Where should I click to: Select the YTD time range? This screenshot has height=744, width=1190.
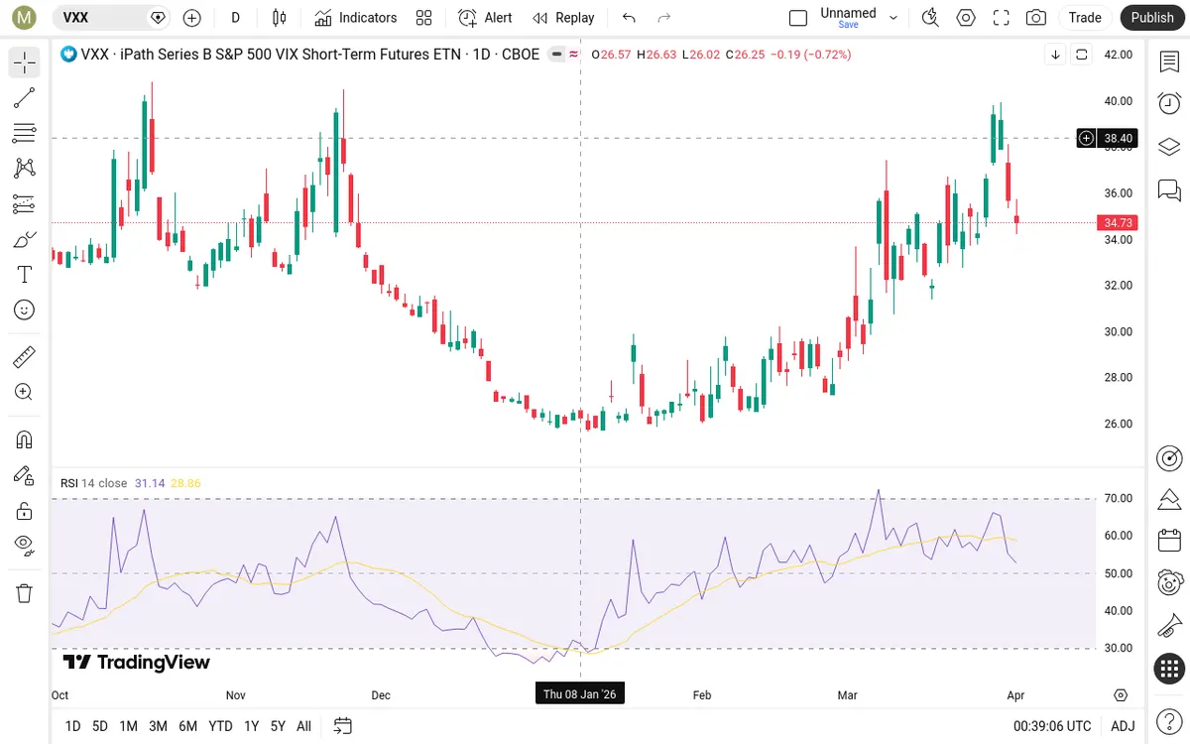coord(221,726)
